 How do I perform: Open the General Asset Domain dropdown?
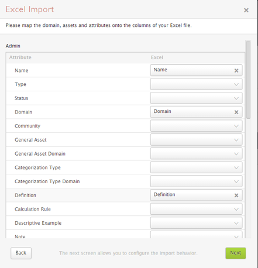(196, 153)
